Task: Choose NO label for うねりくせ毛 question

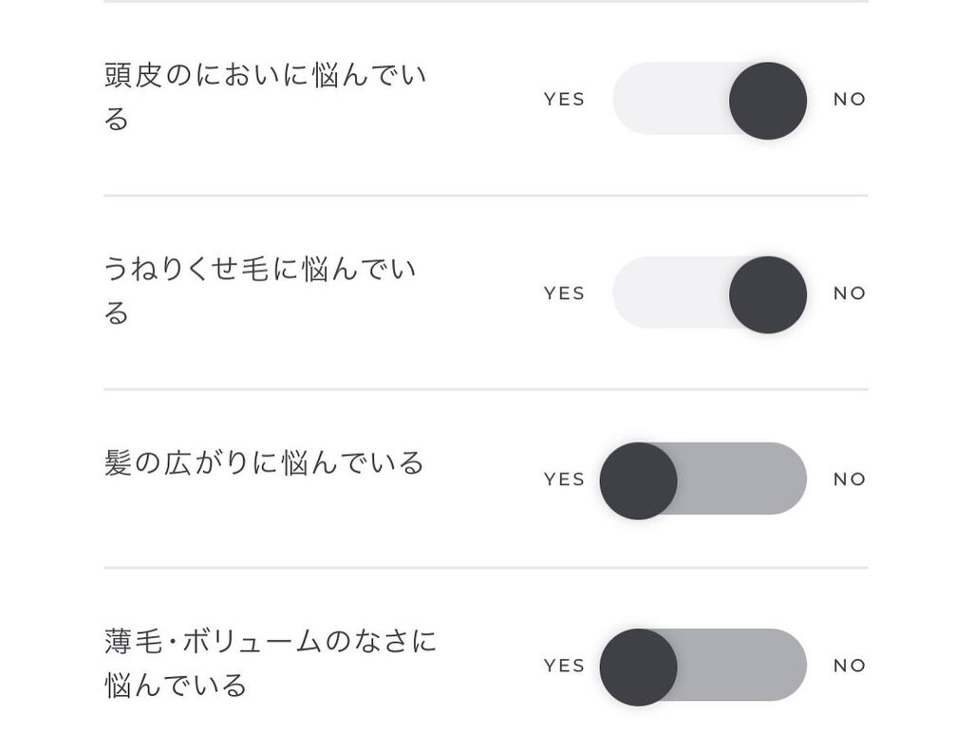Action: tap(850, 293)
